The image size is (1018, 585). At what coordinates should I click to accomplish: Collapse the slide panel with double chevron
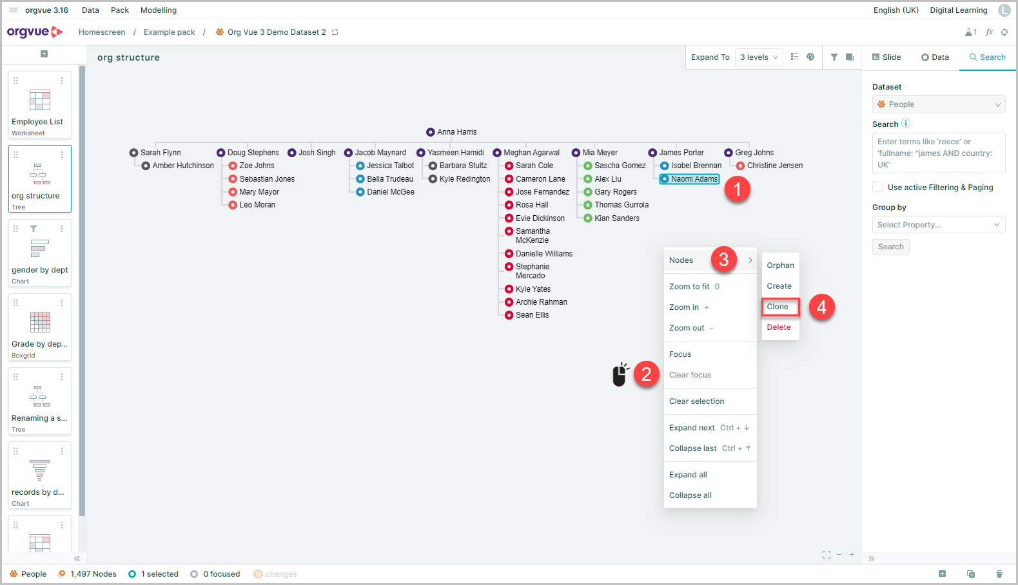tap(77, 559)
